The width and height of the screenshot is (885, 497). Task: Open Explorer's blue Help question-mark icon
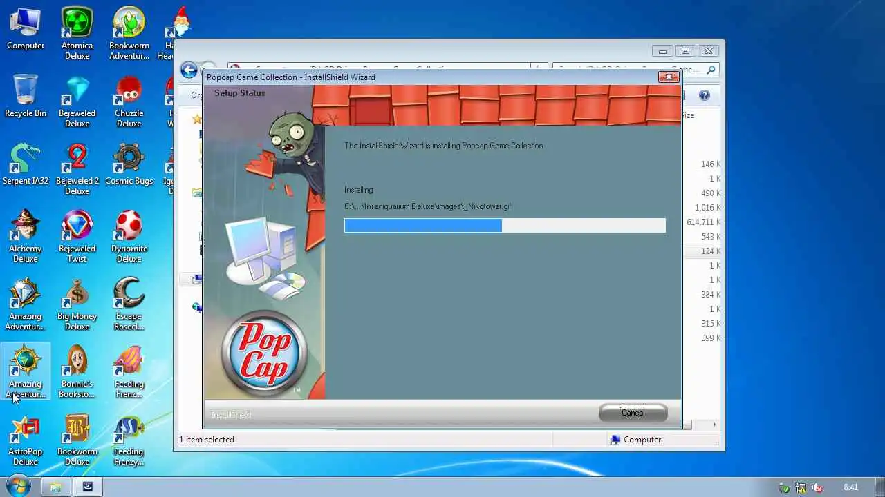tap(704, 95)
